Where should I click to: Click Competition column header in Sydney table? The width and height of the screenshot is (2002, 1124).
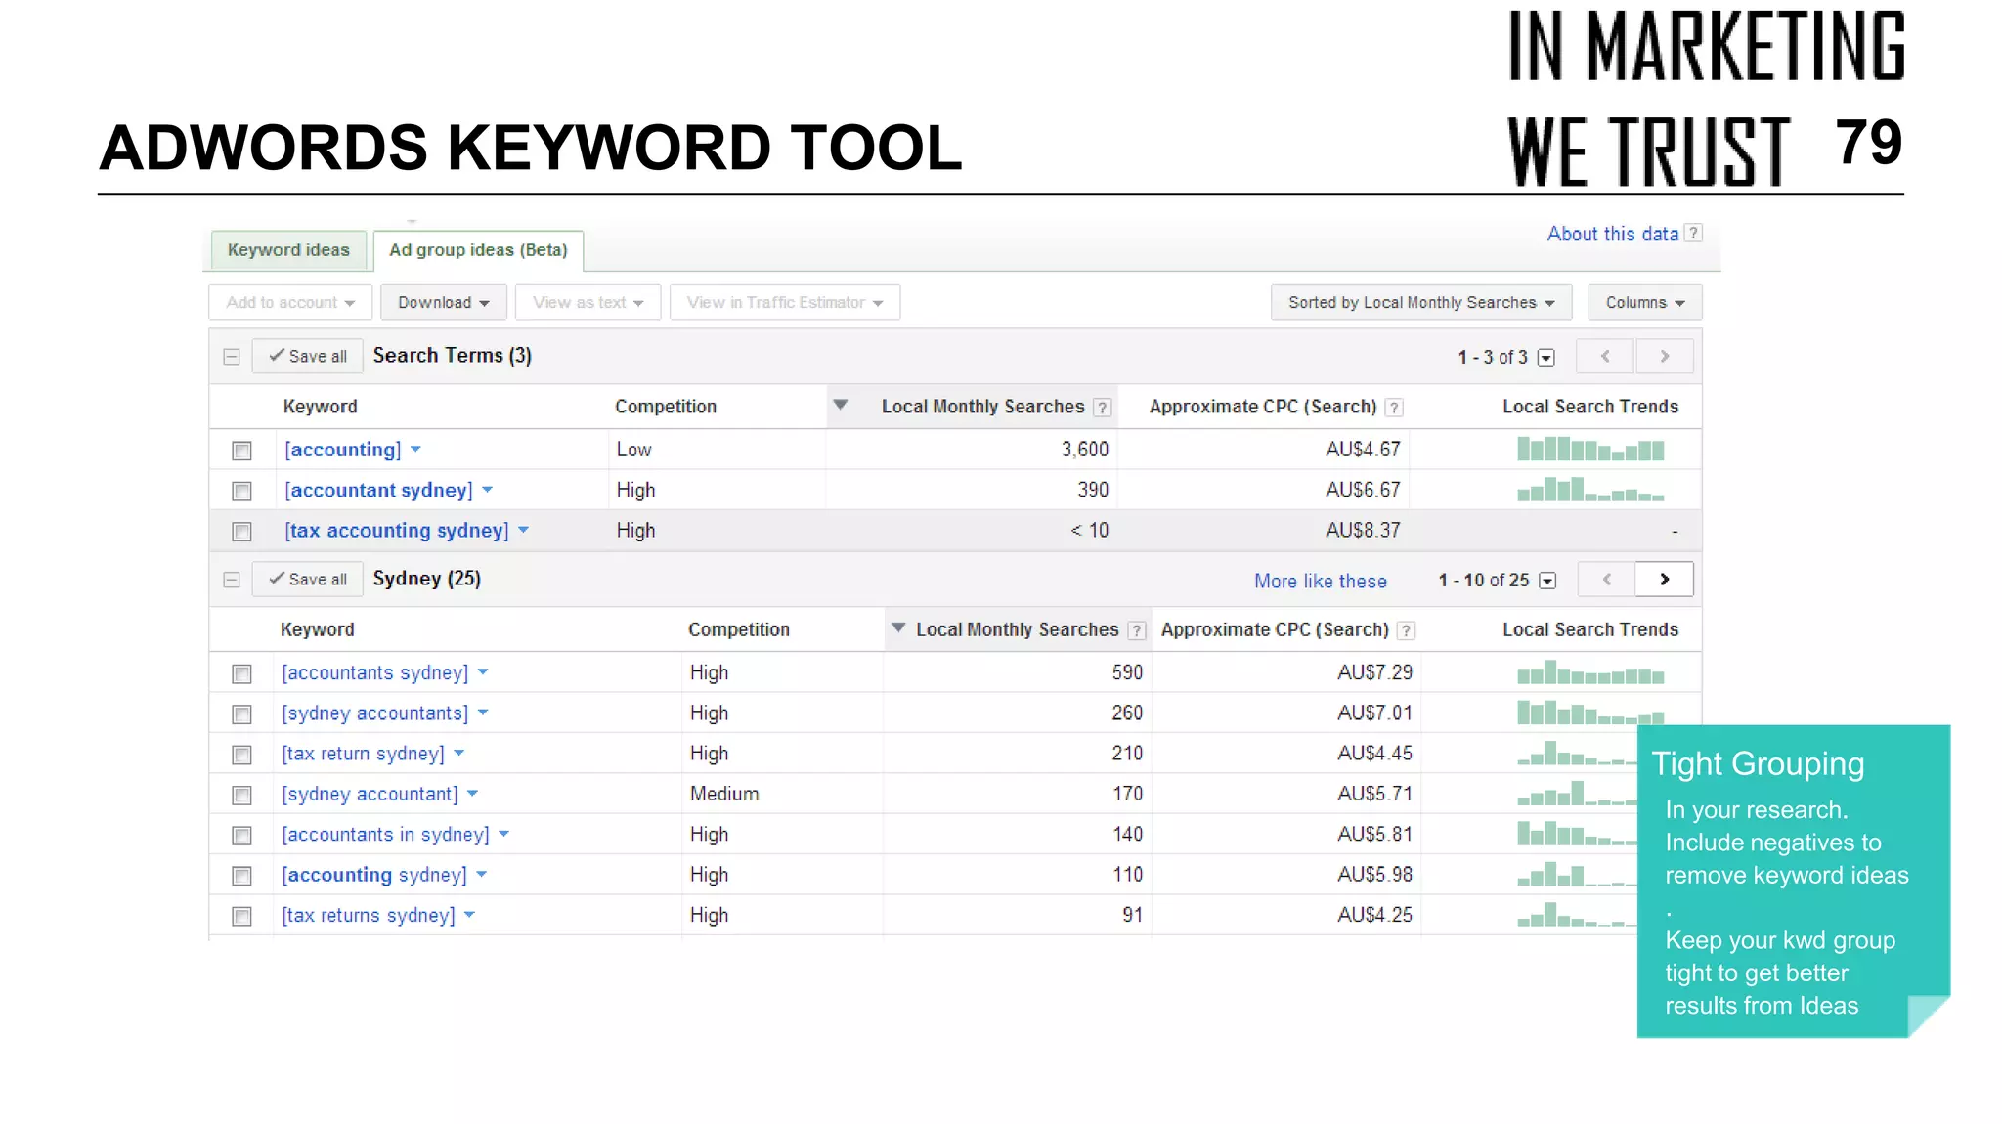(739, 629)
